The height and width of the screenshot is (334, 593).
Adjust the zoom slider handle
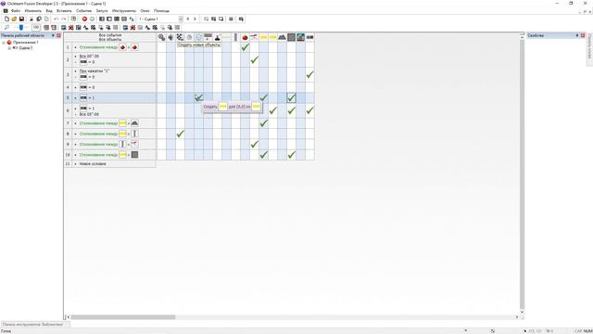pos(21,28)
